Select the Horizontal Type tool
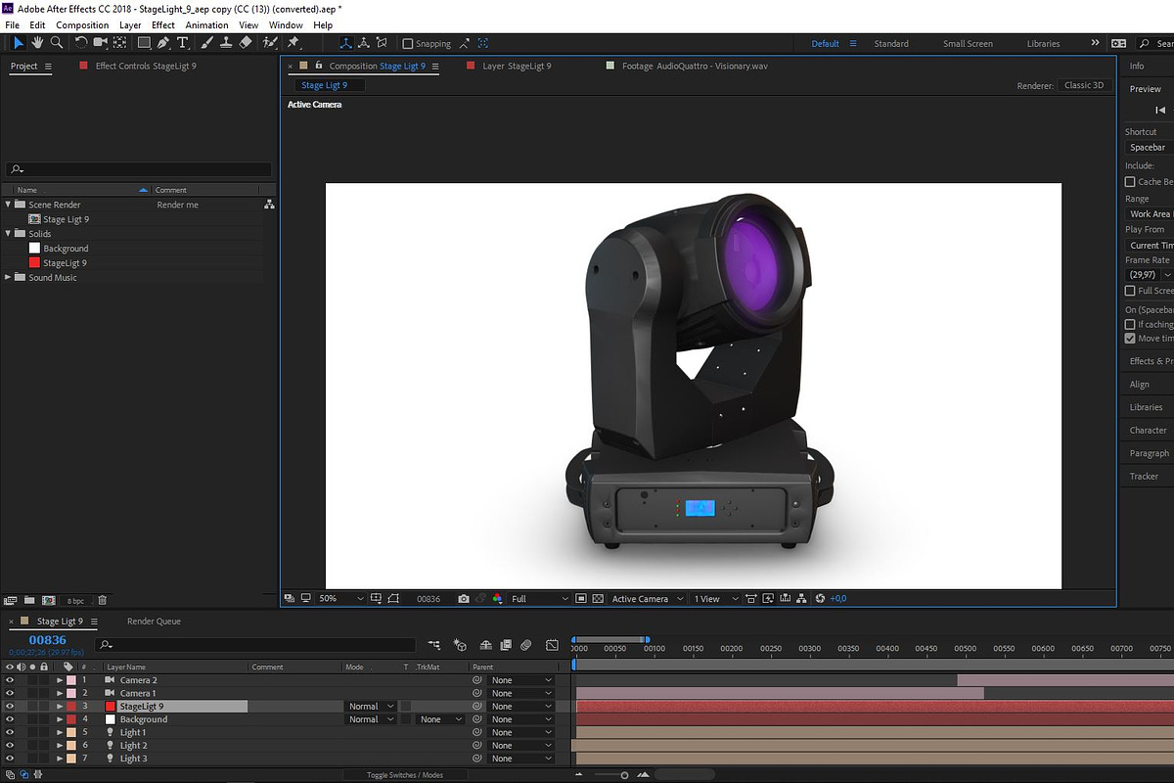This screenshot has width=1174, height=783. click(183, 43)
